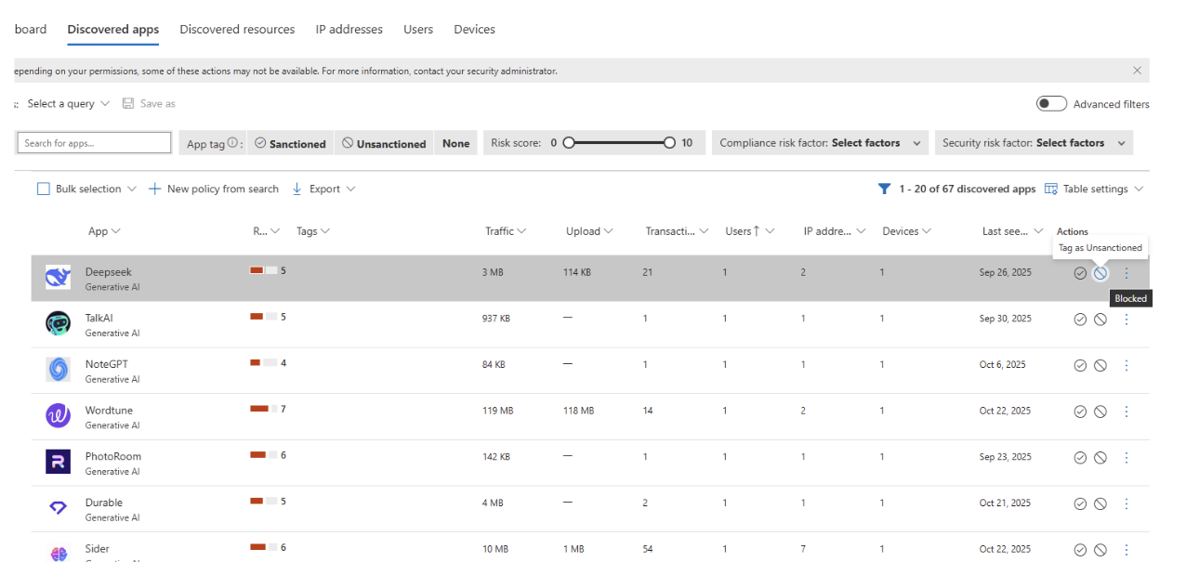Screen dimensions: 1186x562
Task: Tag Wordtune as unsanctioned icon
Action: 1100,412
